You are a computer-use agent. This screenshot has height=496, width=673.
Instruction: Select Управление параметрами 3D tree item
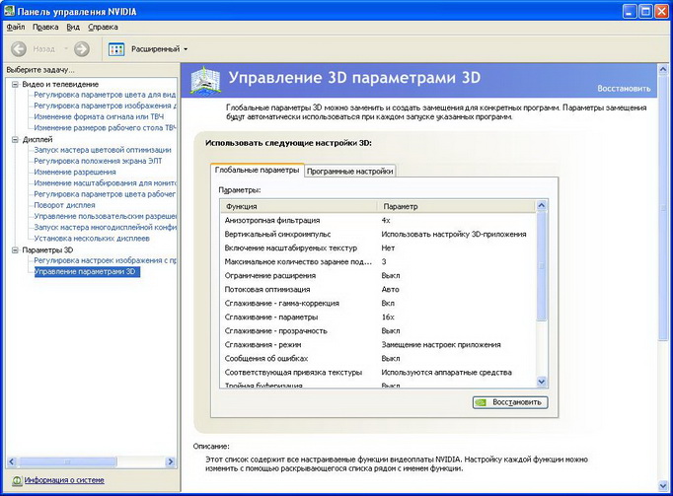[x=87, y=271]
